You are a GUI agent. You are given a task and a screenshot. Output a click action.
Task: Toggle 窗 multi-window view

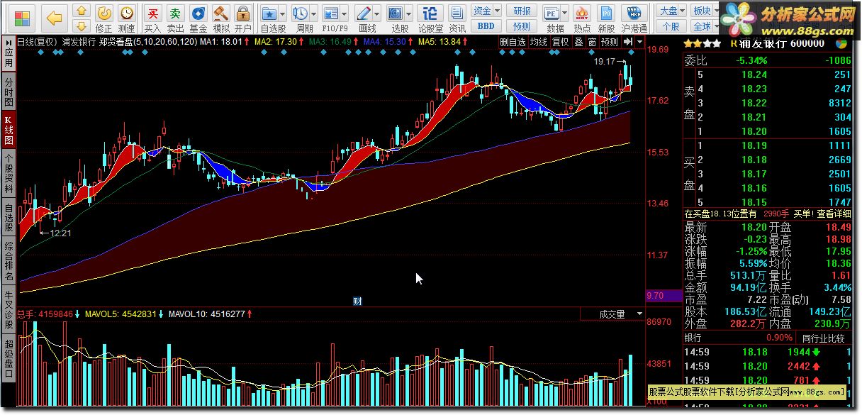pyautogui.click(x=592, y=42)
